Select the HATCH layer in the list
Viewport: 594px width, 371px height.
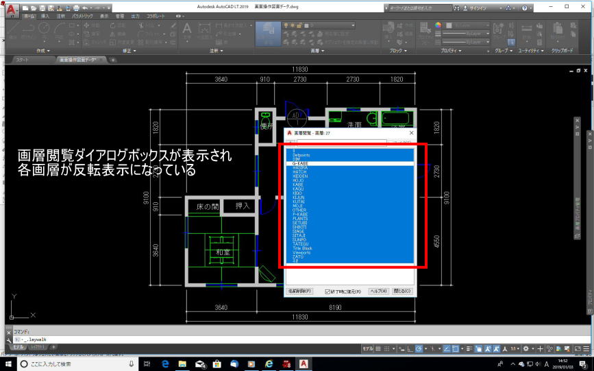(x=350, y=172)
